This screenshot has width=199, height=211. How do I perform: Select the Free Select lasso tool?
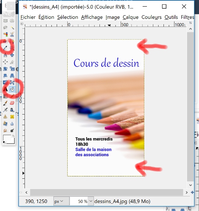[x=5, y=28]
